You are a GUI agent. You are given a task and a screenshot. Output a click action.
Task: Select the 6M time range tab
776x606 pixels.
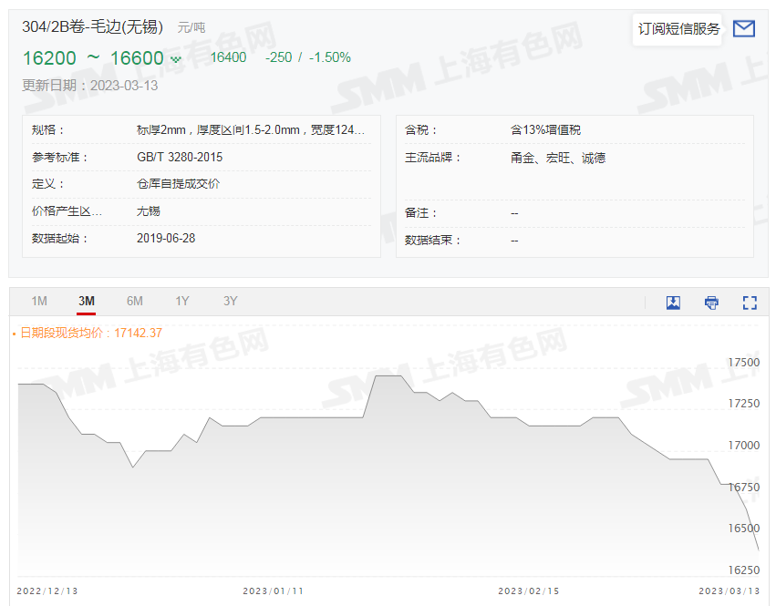coord(134,301)
